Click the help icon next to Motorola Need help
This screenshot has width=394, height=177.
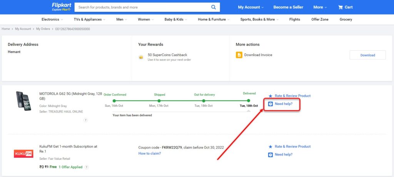(x=270, y=104)
